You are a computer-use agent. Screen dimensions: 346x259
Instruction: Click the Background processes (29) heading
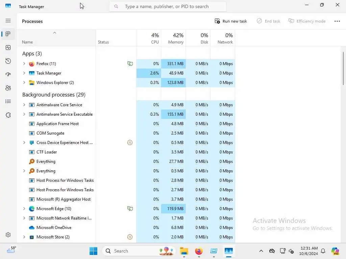[x=54, y=95]
